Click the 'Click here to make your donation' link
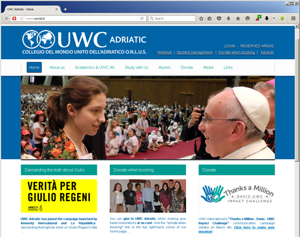This screenshot has height=237, width=300. [x=254, y=227]
